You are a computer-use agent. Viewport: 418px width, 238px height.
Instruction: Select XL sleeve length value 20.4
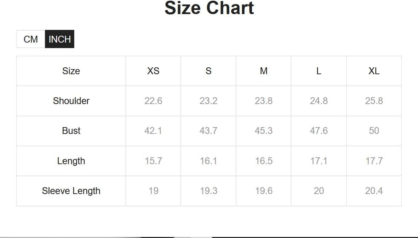[374, 191]
